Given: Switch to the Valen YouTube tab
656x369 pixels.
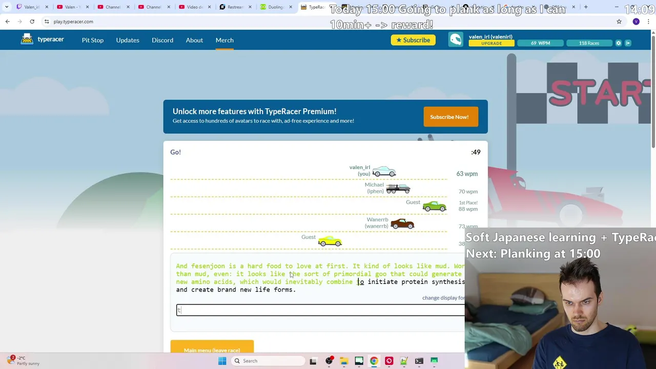Looking at the screenshot, I should click(x=72, y=7).
